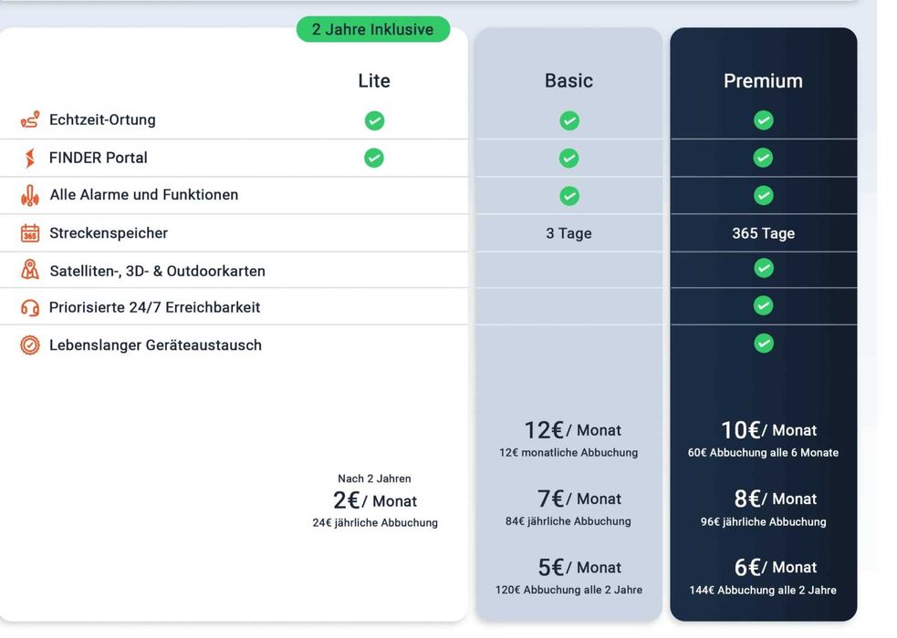Viewport: 897px width, 638px height.
Task: Select the Basic plan header
Action: point(568,81)
